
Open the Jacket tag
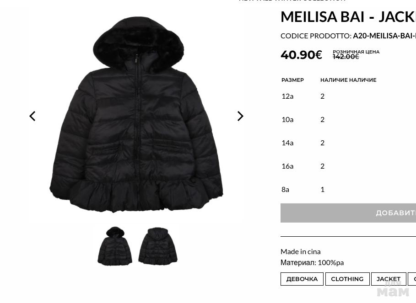point(389,279)
